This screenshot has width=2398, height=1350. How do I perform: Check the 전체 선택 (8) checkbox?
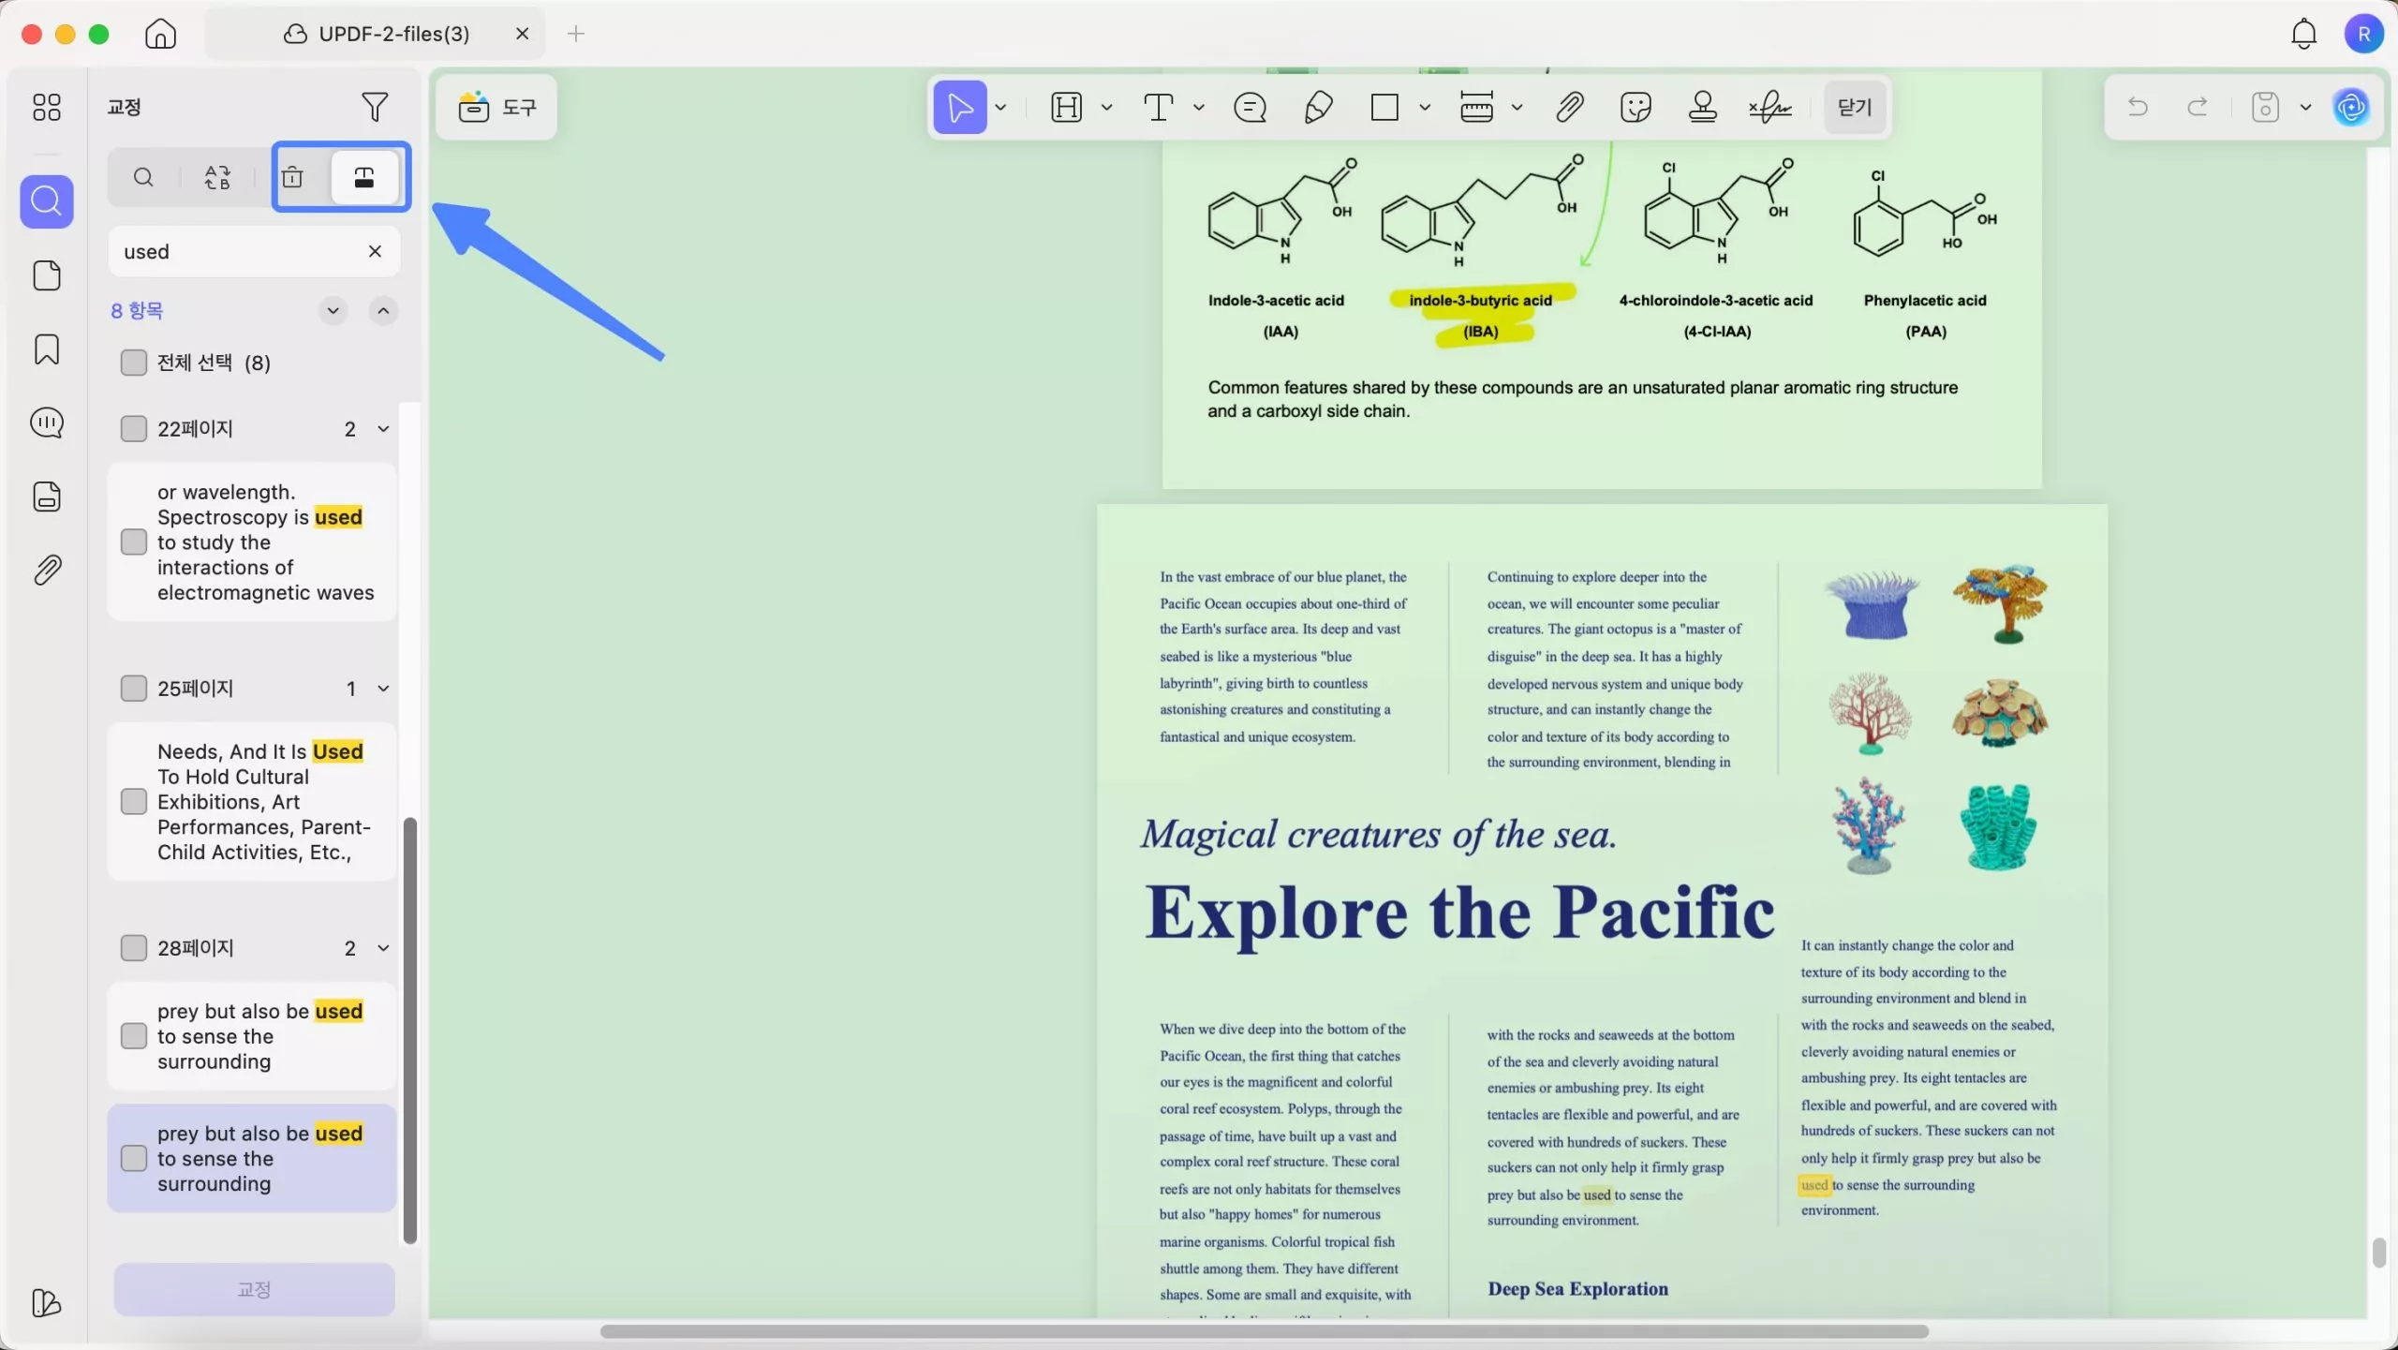pos(134,363)
